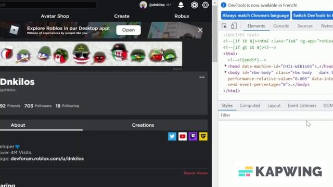333x187 pixels.
Task: Click the dnkilos avatar thumbnail in header
Action: (143, 5)
